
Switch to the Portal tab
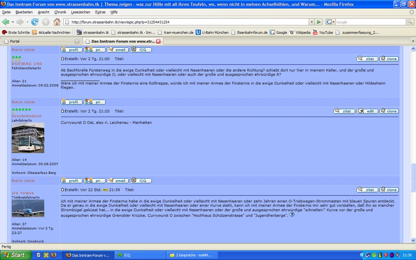pos(41,41)
